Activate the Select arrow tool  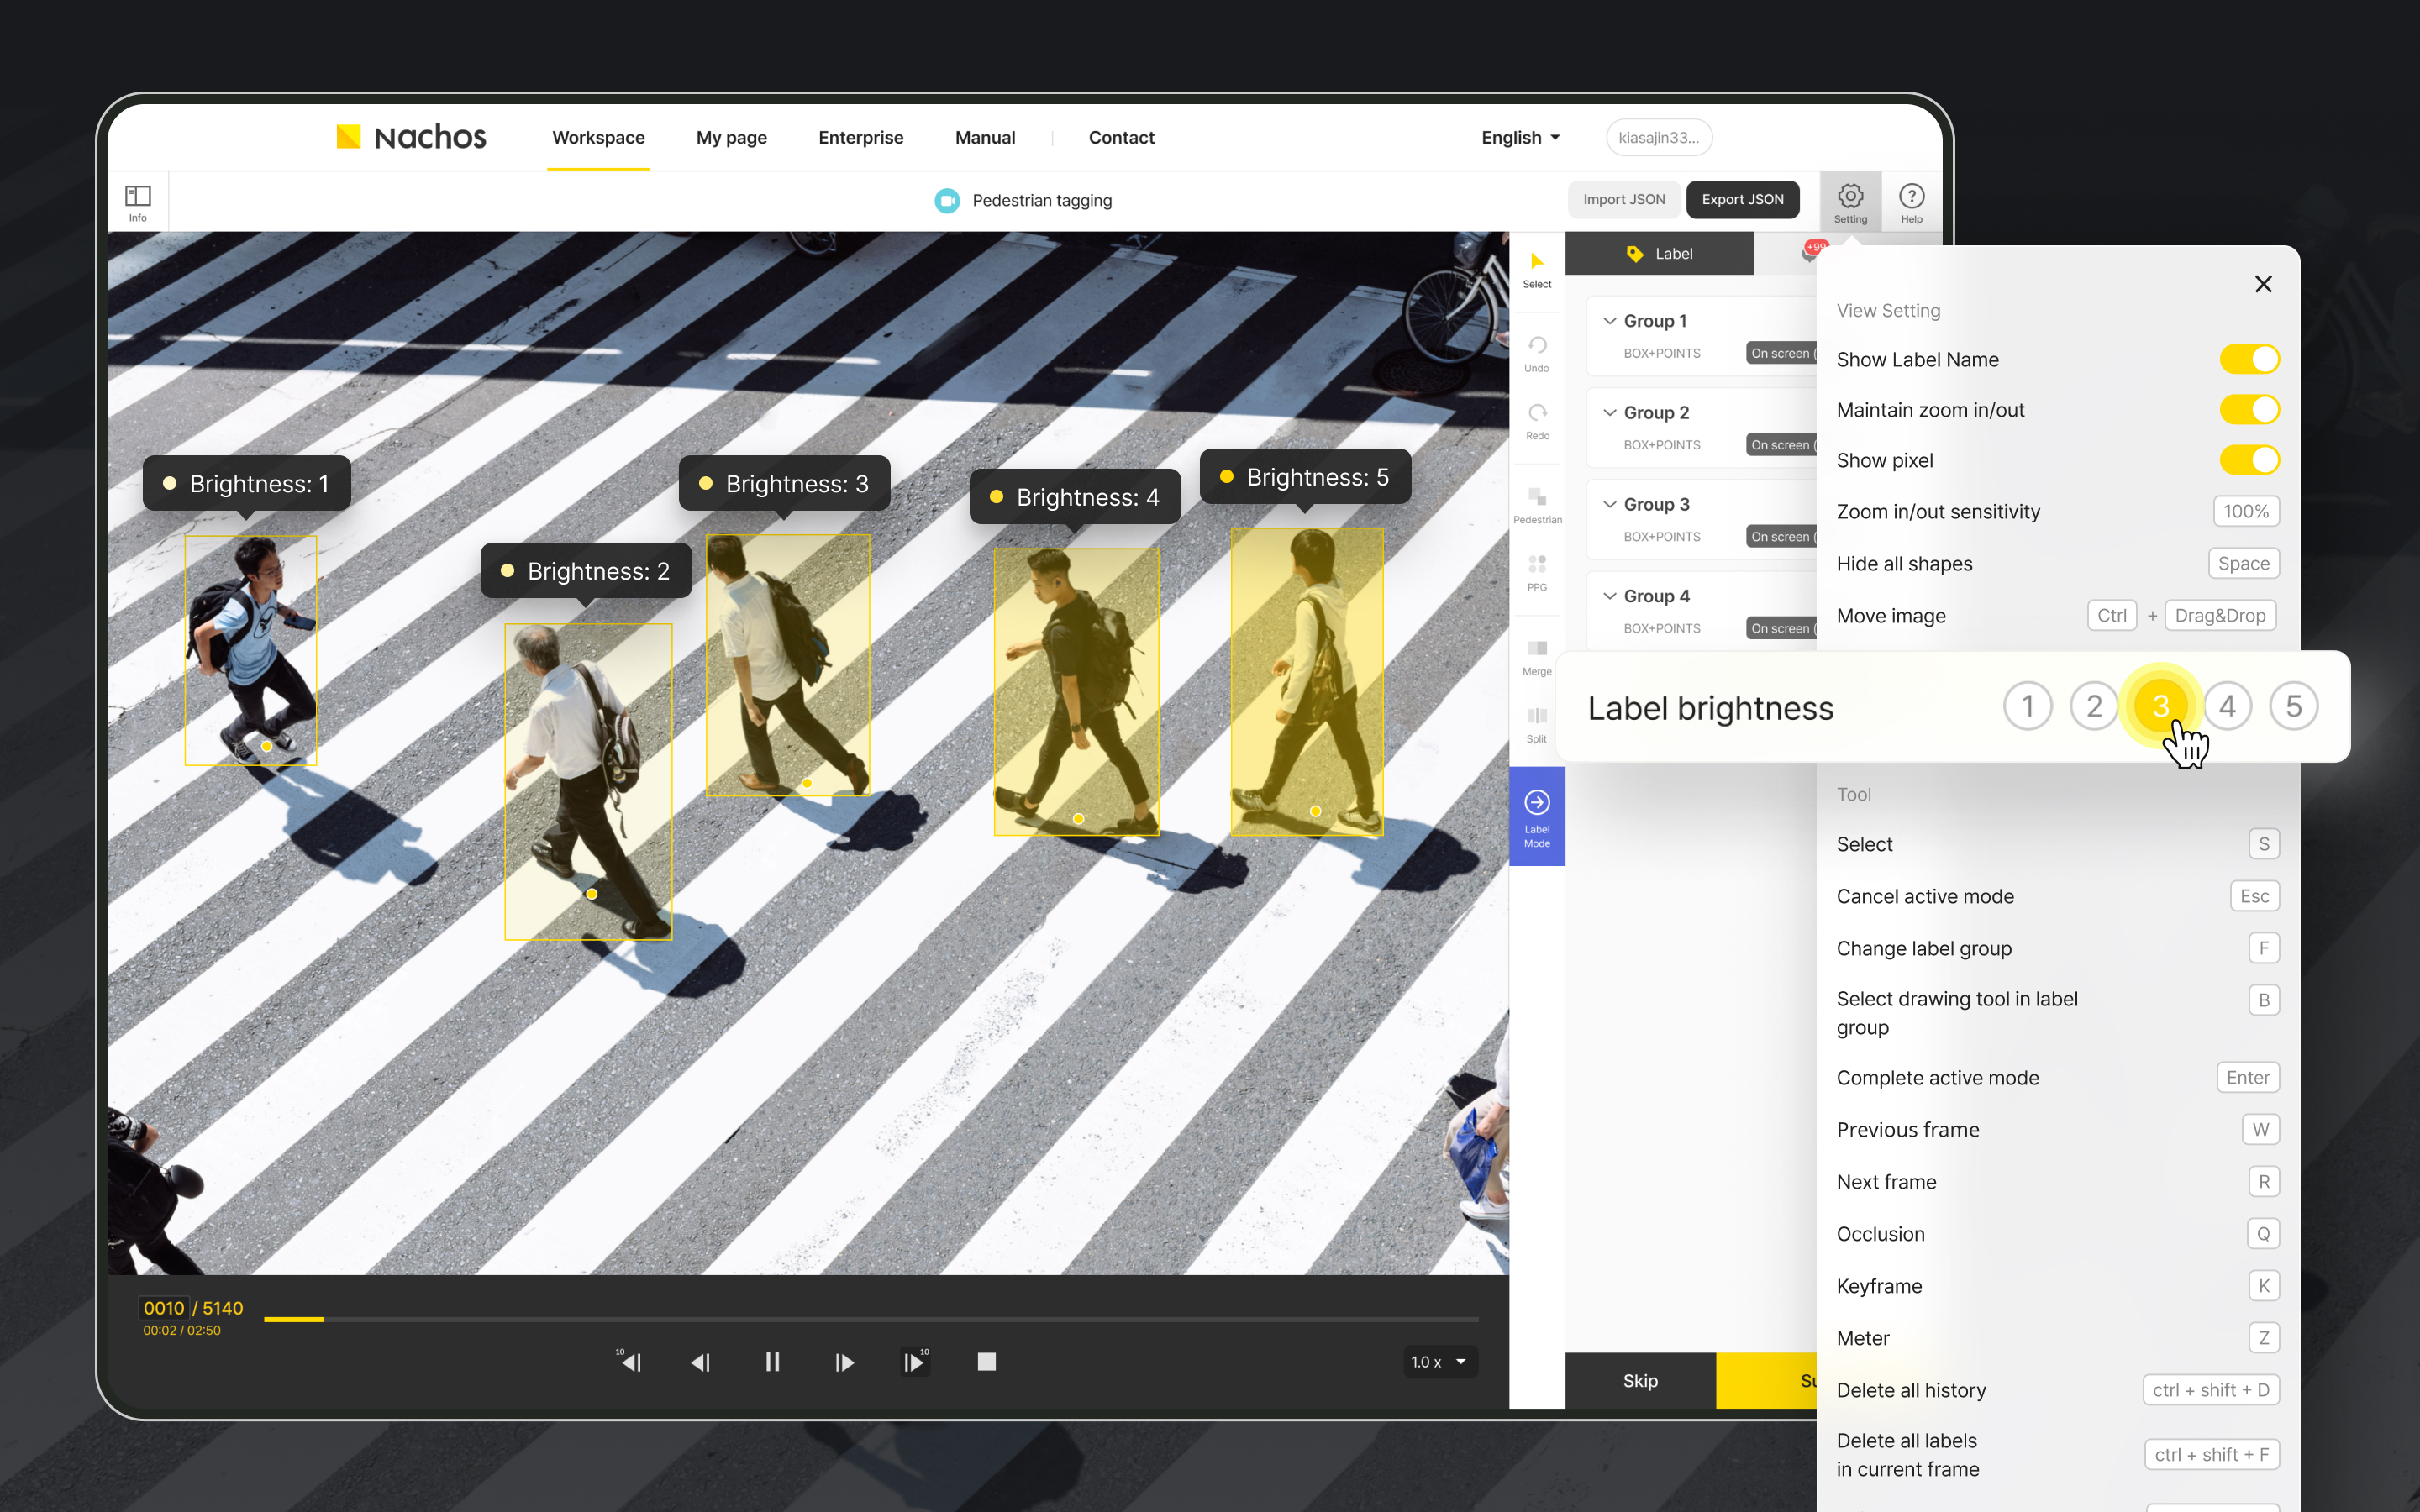coord(1537,269)
